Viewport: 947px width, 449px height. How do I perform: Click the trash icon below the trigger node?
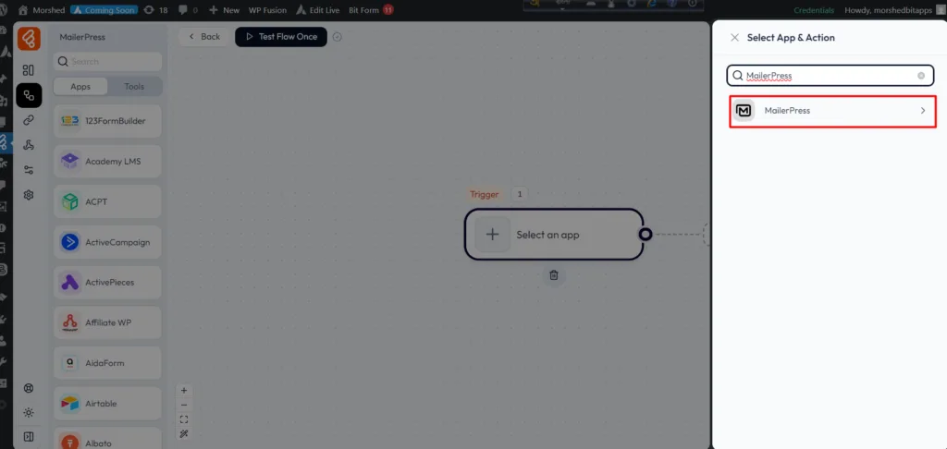point(553,275)
